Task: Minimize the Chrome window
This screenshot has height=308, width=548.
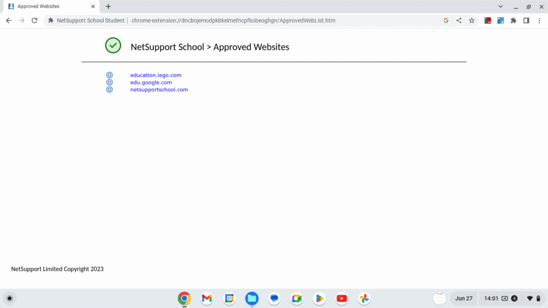Action: 516,6
